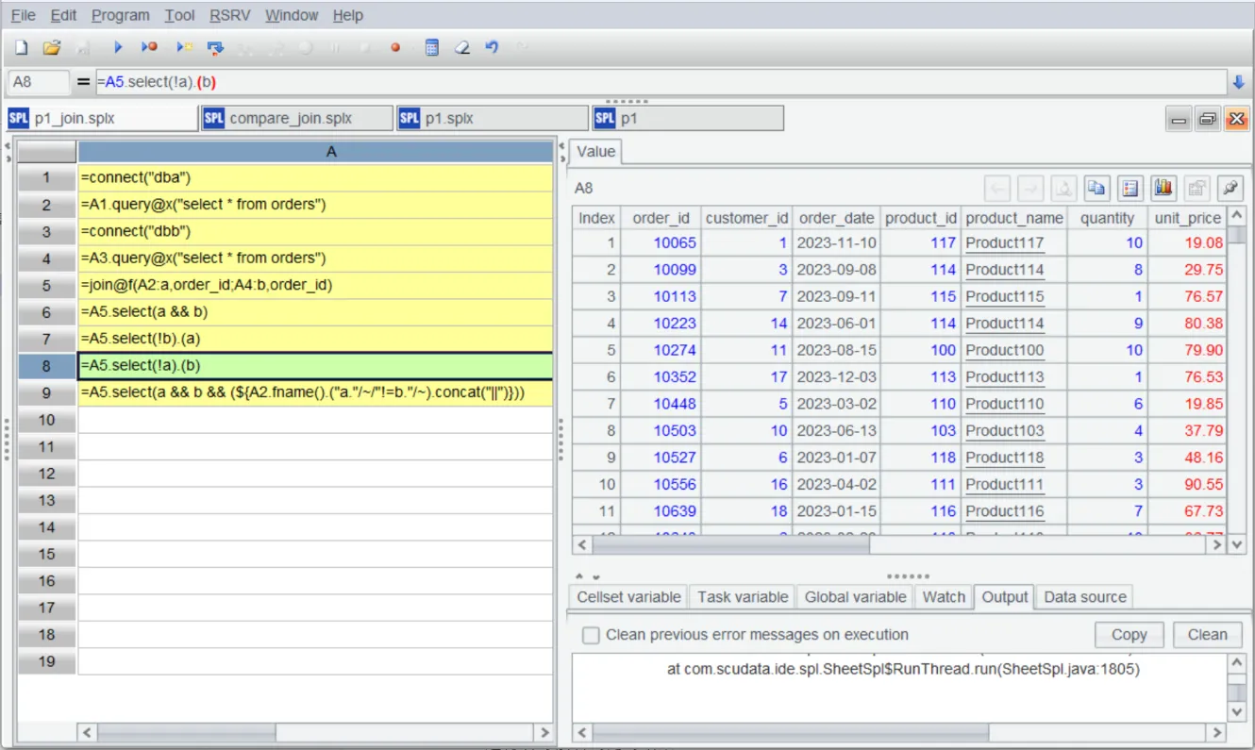
Task: Click the eraser icon in the toolbar
Action: point(461,47)
